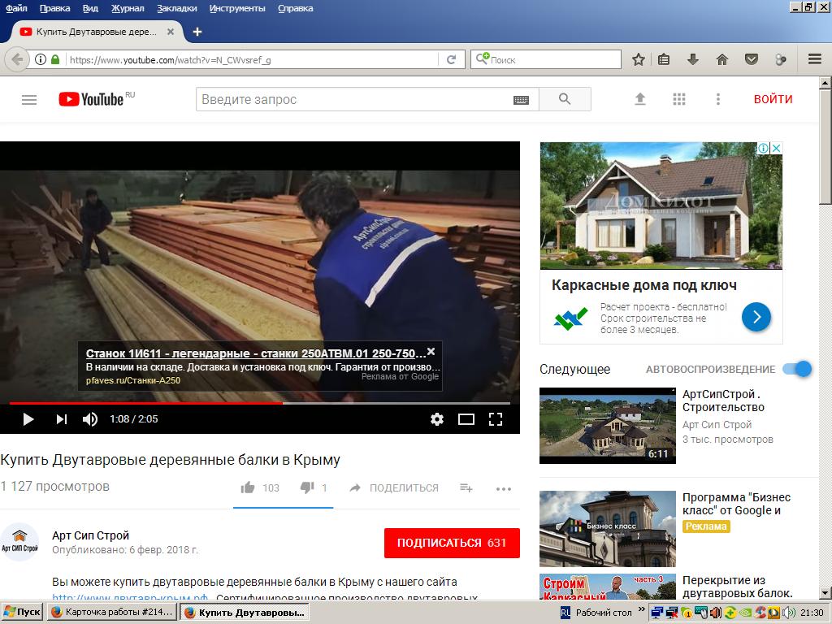Click the ПОДПИСАТЬСЯ subscribe button
This screenshot has height=624, width=832.
(x=452, y=543)
